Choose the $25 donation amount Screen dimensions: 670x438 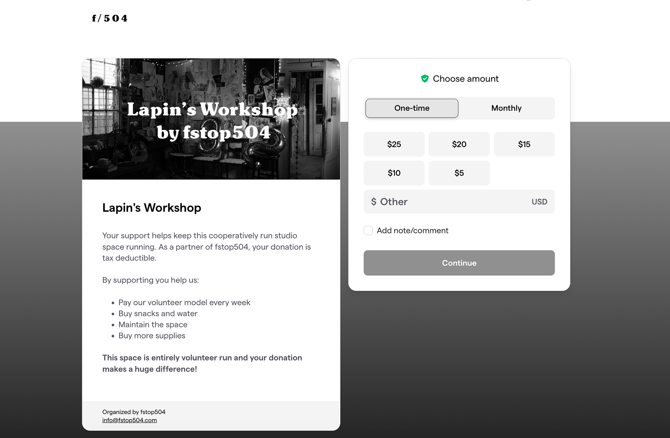[x=394, y=144]
